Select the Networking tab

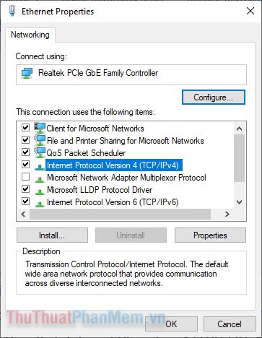[30, 35]
